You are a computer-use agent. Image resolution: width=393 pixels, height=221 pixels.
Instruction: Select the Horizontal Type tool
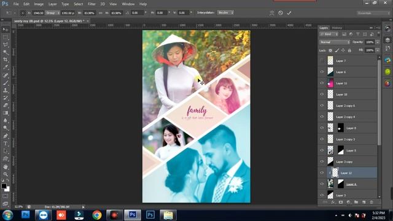(x=6, y=144)
